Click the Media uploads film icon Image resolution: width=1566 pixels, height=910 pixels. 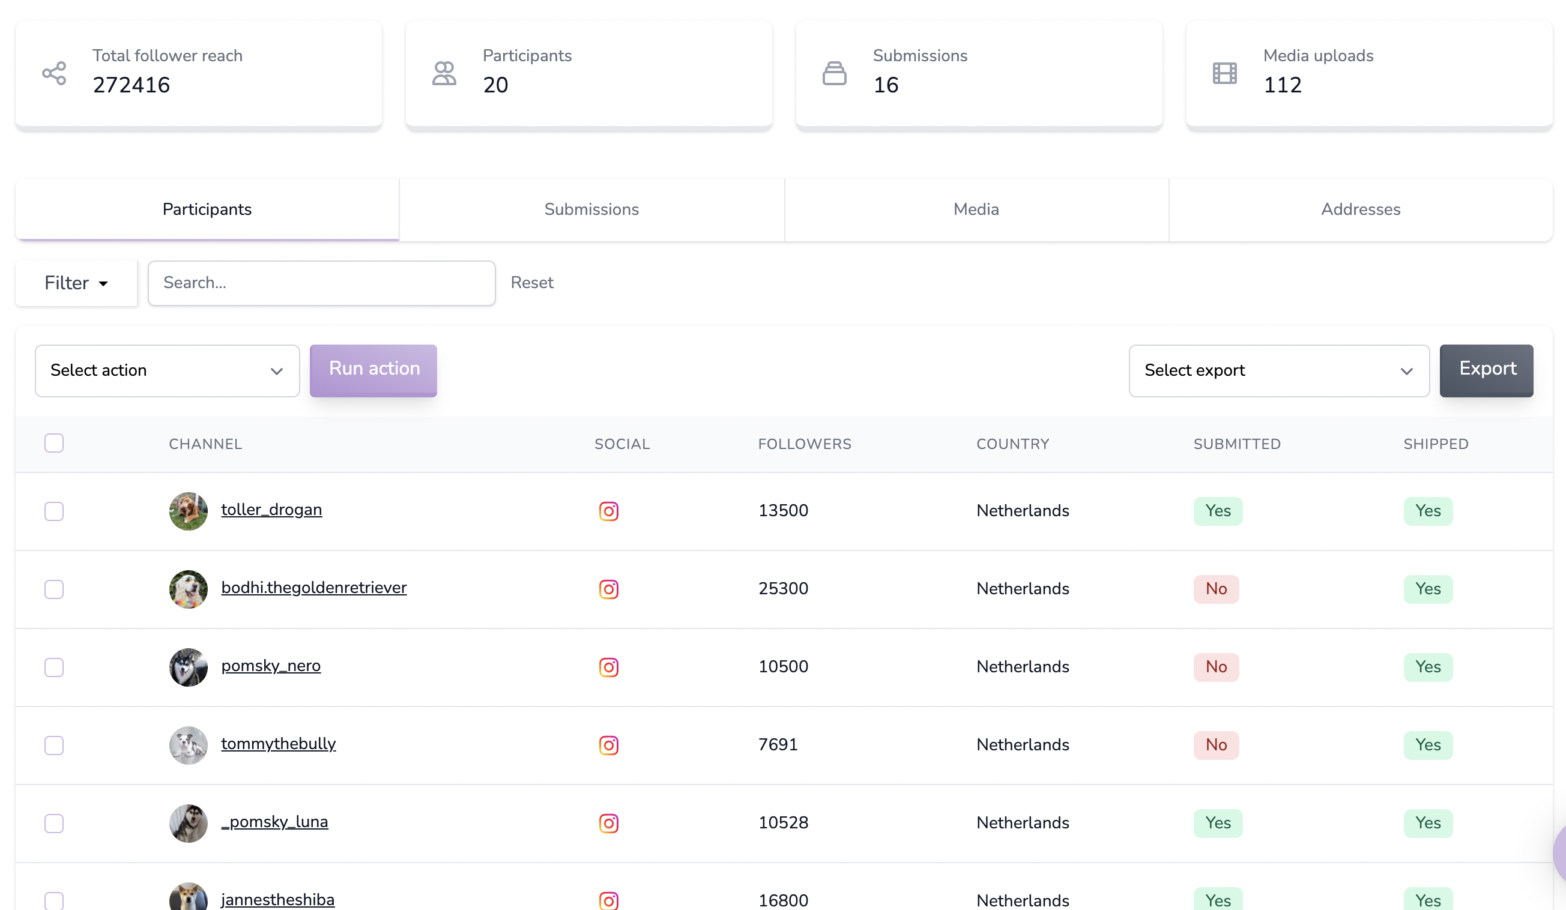click(x=1224, y=73)
